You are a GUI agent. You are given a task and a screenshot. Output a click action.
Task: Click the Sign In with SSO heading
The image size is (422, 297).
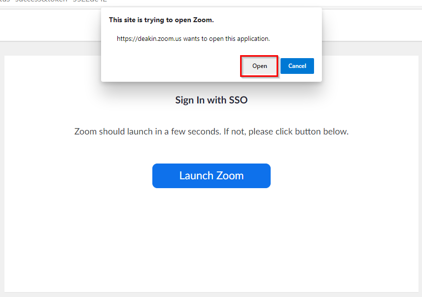(211, 100)
